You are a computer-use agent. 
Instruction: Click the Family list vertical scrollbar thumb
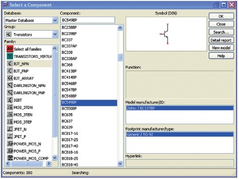(55, 94)
